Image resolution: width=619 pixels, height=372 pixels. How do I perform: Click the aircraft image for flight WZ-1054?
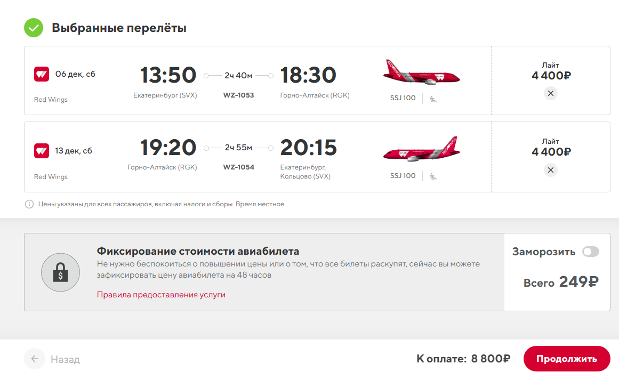click(x=421, y=149)
